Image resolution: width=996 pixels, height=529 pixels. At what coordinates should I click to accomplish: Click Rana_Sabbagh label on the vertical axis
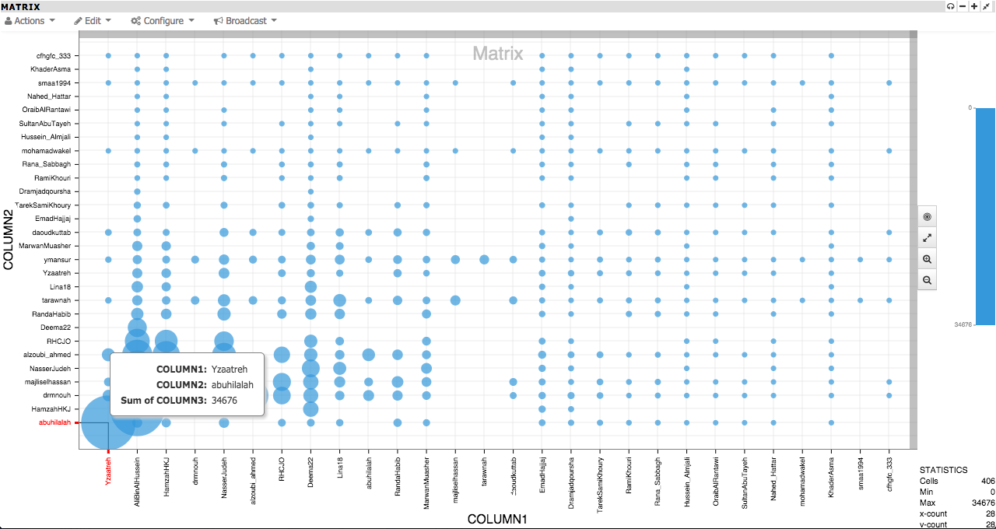click(x=48, y=164)
